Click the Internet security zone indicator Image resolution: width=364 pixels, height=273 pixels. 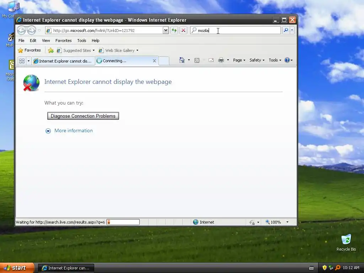(x=204, y=222)
